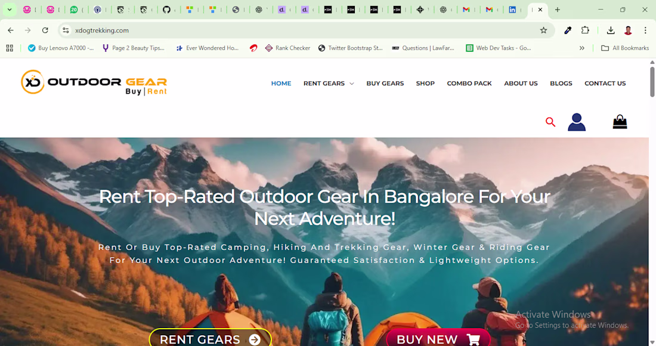Open the user account profile icon
656x346 pixels.
point(577,122)
